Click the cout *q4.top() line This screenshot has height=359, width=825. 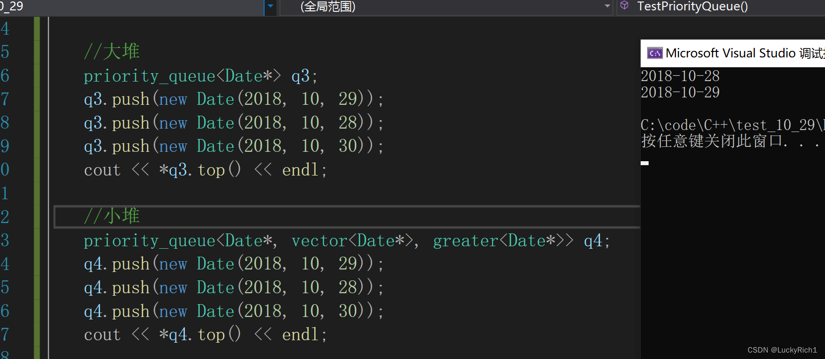pyautogui.click(x=206, y=335)
